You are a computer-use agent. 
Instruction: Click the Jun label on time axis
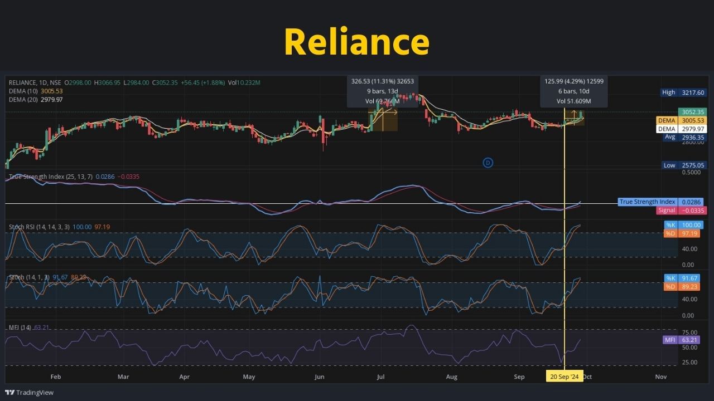click(x=319, y=377)
